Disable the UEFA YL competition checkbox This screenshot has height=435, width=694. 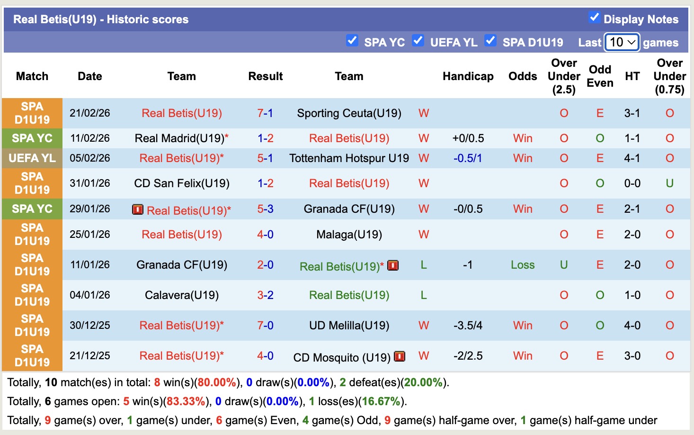[418, 41]
